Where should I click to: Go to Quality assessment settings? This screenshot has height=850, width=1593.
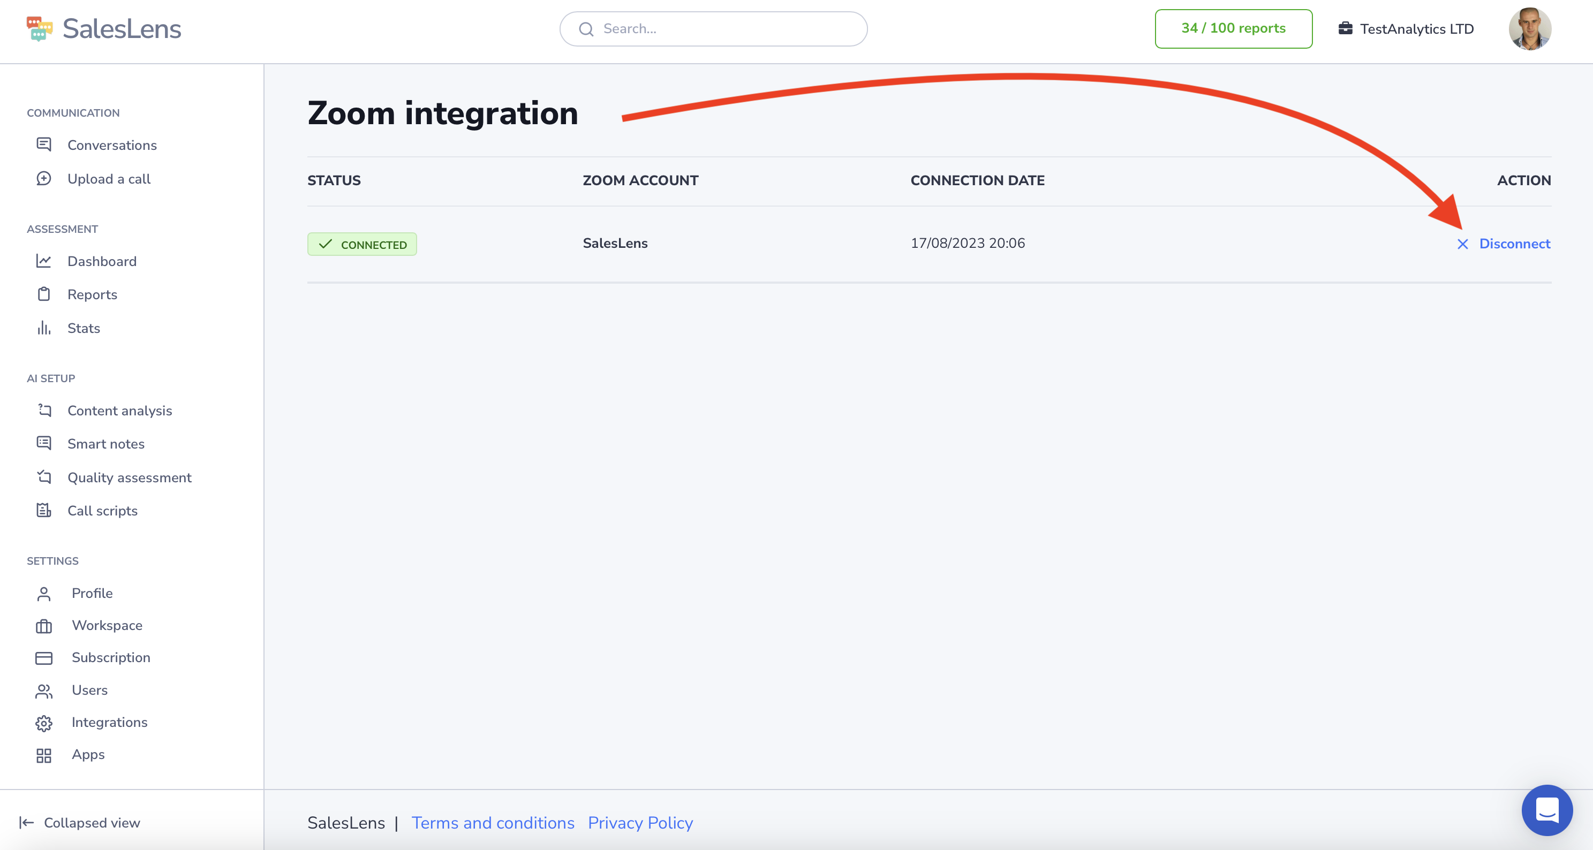coord(129,477)
